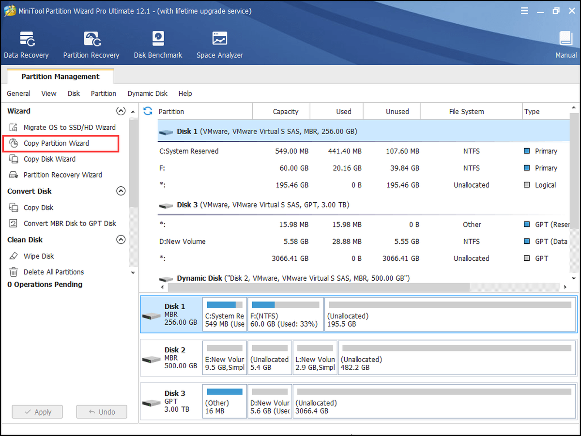Select Dynamic Disk header row
This screenshot has width=581, height=436.
pos(363,278)
